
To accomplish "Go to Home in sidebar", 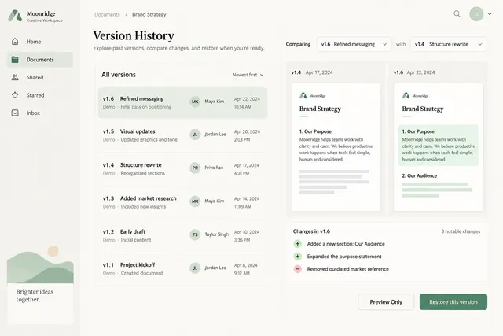I will 40,42.
